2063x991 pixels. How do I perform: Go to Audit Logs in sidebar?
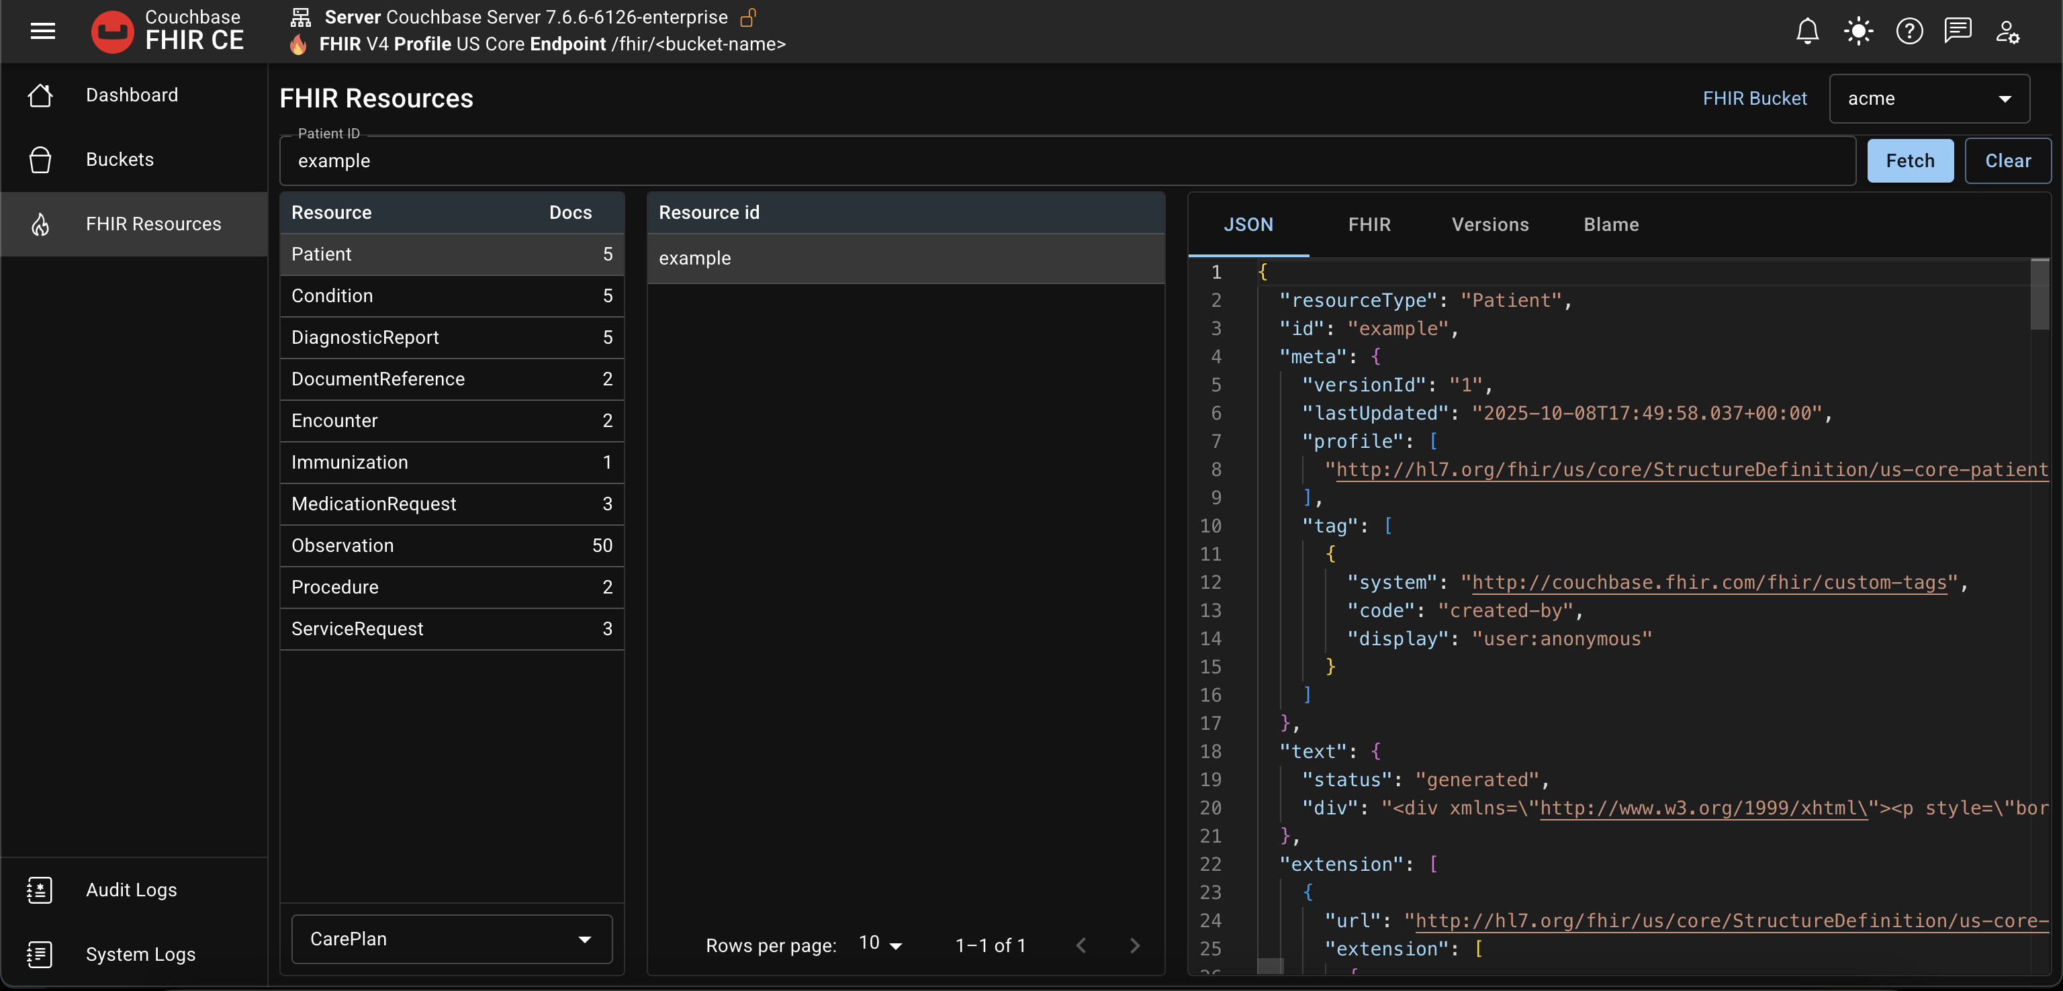[x=130, y=890]
